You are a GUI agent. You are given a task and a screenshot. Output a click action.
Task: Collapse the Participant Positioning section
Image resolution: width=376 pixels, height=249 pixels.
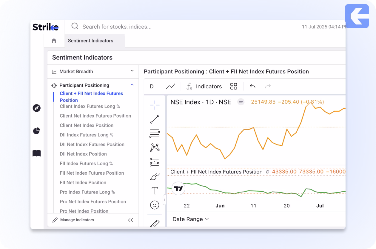click(132, 85)
